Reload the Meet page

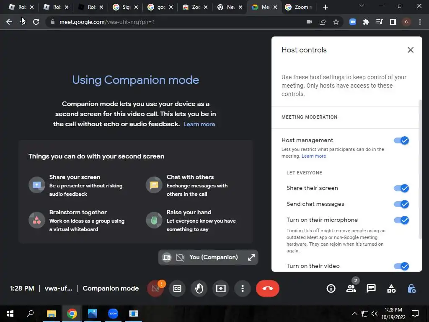(36, 22)
